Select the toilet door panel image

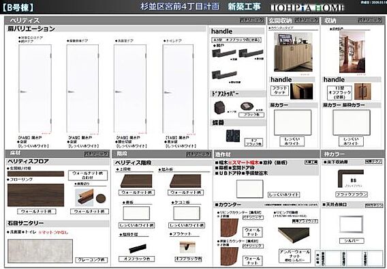pos(178,89)
